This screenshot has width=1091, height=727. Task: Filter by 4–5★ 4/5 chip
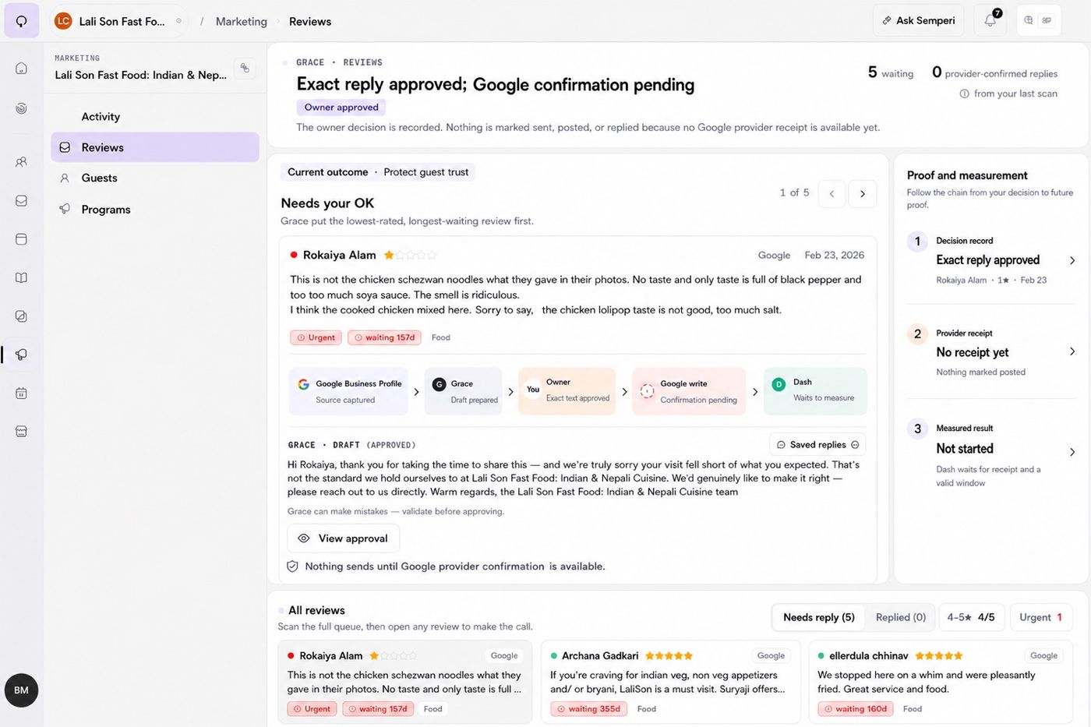click(x=971, y=617)
